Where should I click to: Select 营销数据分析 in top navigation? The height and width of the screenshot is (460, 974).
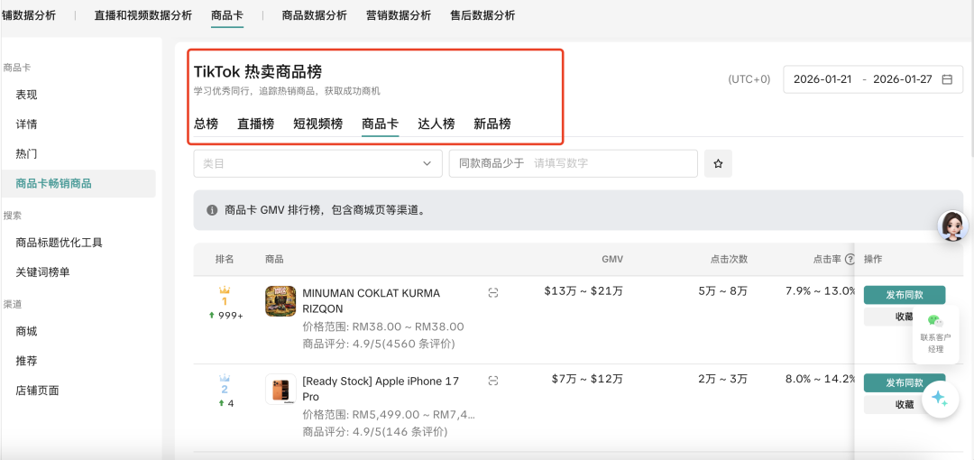point(399,15)
